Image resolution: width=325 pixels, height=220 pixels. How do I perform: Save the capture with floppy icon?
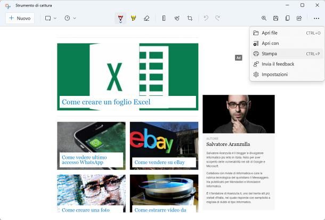point(275,18)
